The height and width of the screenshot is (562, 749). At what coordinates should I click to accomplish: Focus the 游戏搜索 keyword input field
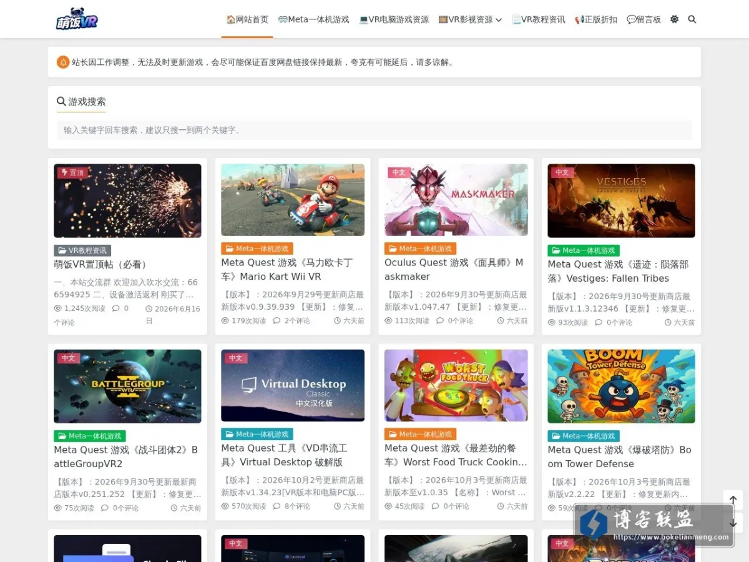374,130
